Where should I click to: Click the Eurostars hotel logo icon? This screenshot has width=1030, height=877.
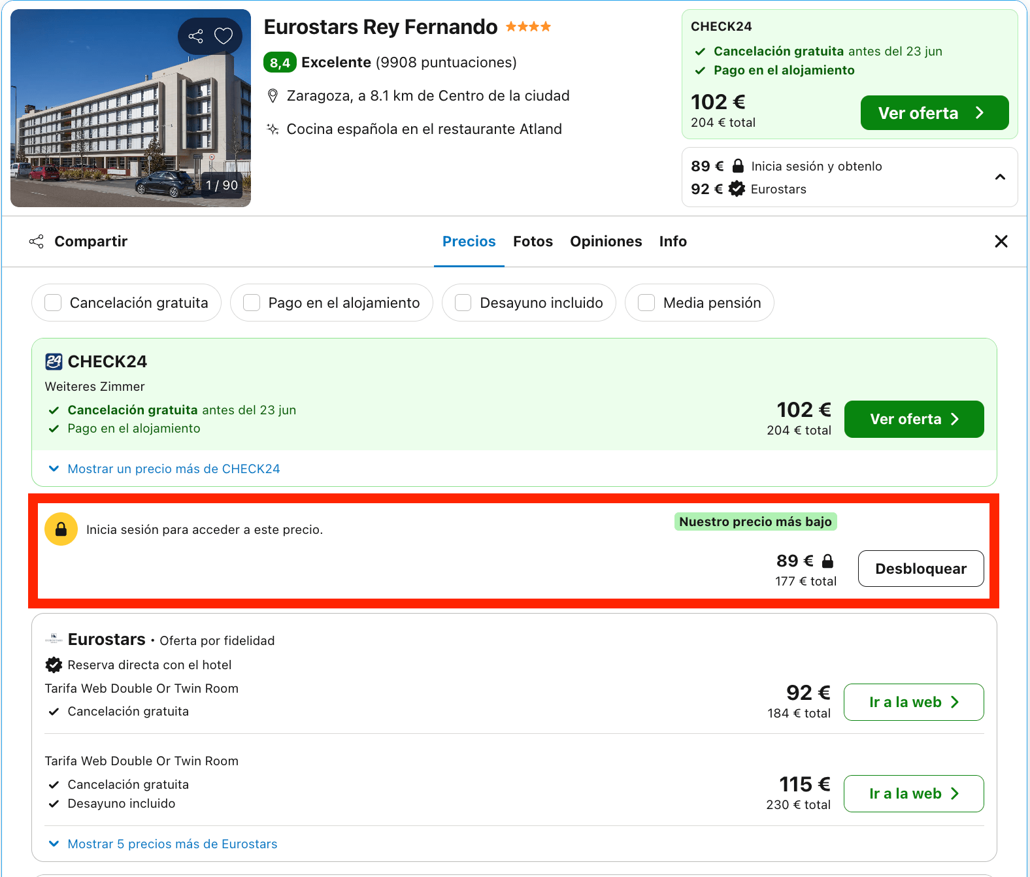[54, 638]
